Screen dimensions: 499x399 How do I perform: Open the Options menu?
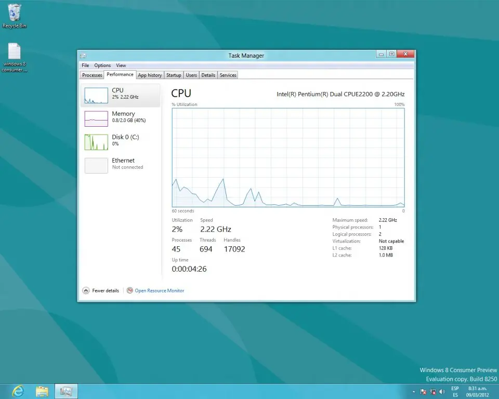[102, 65]
